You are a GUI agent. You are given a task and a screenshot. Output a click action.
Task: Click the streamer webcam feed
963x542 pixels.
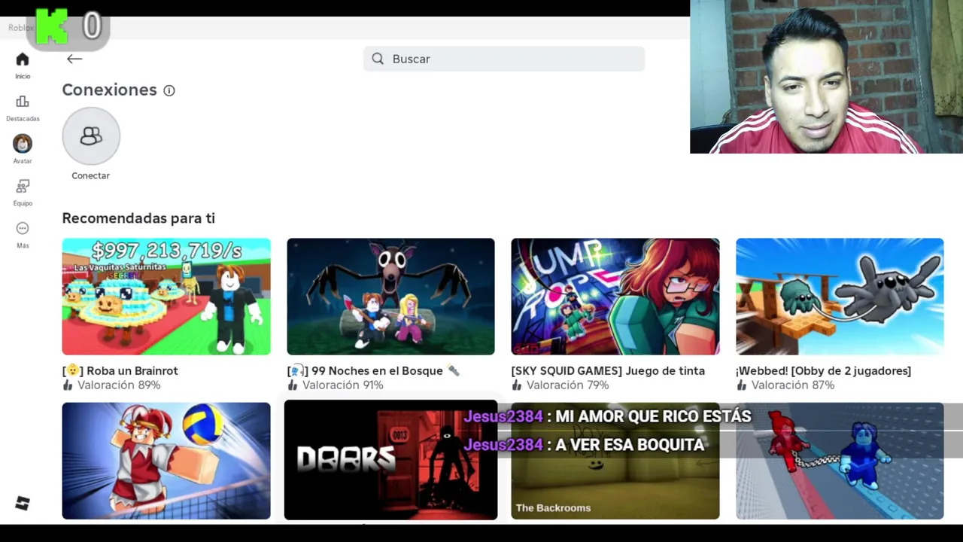(826, 77)
